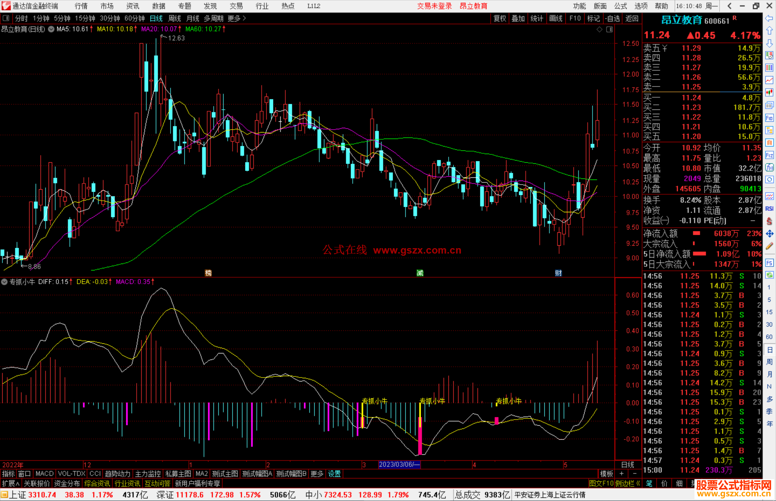Toggle -自选 to remove from watchlist
This screenshot has height=501, width=776.
(613, 18)
